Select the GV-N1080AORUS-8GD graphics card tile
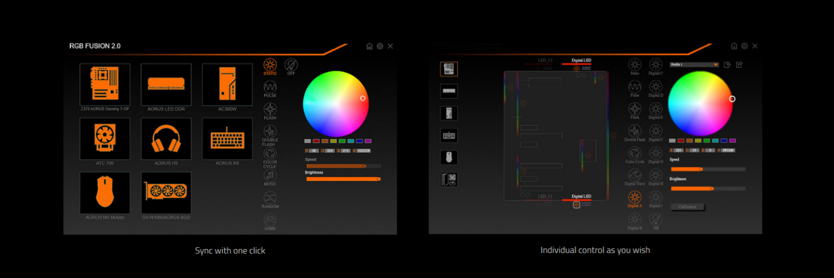Image resolution: width=834 pixels, height=278 pixels. pos(166,192)
